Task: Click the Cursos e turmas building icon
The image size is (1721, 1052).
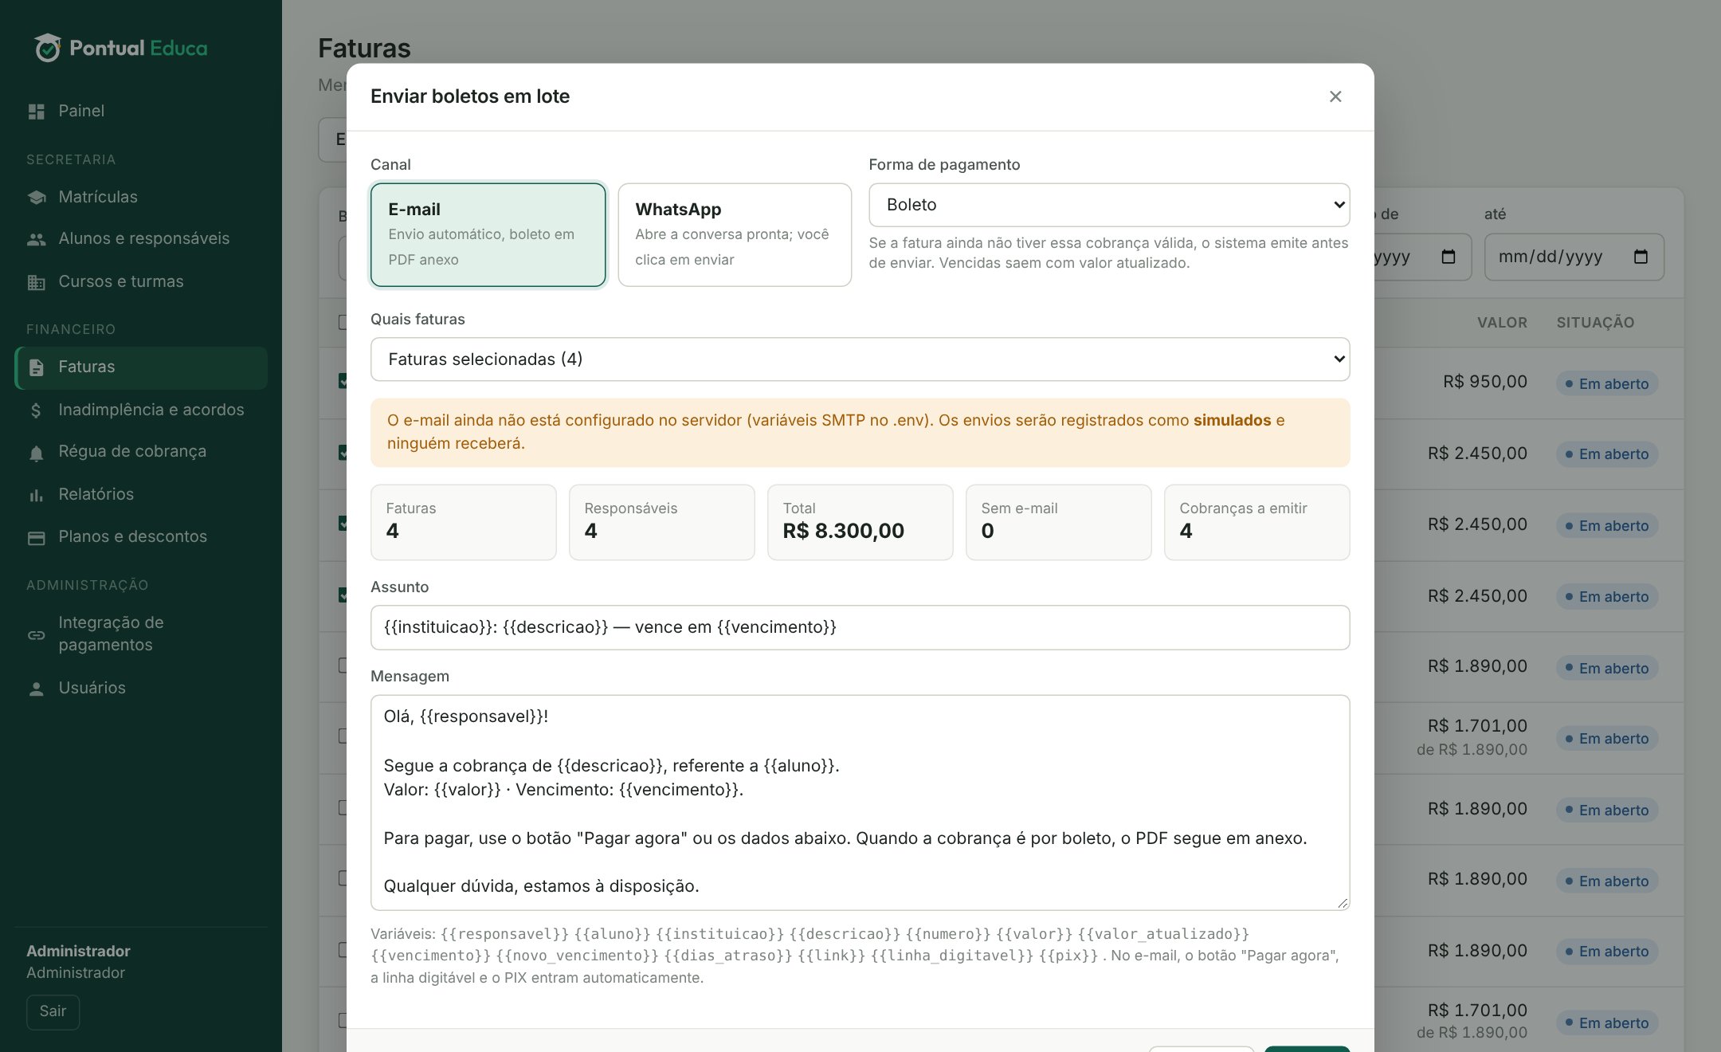Action: [36, 282]
